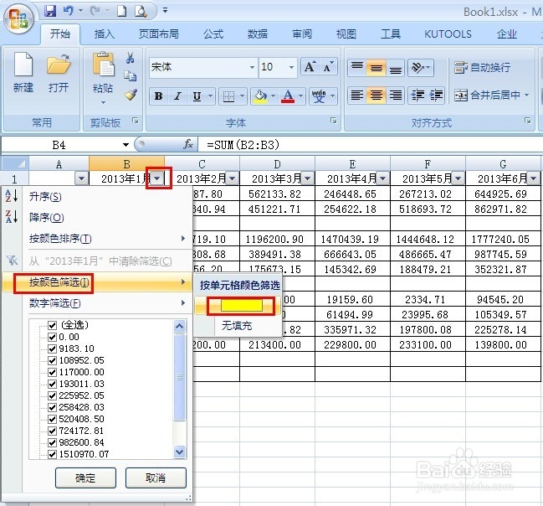Expand the Name Box dropdown arrow
Image resolution: width=543 pixels, height=506 pixels.
tap(126, 145)
